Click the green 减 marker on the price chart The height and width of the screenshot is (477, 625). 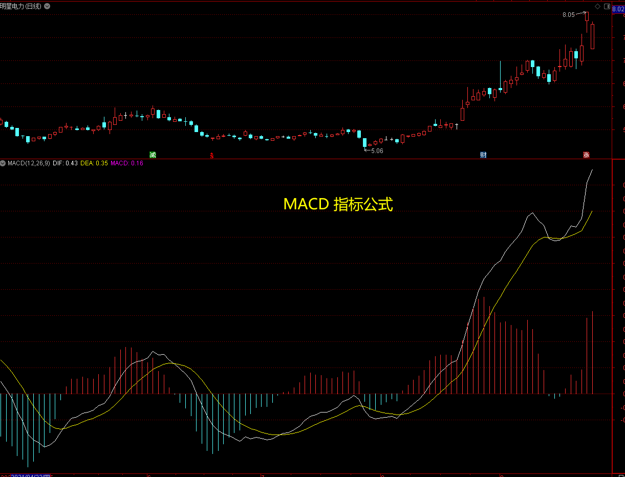(x=153, y=154)
